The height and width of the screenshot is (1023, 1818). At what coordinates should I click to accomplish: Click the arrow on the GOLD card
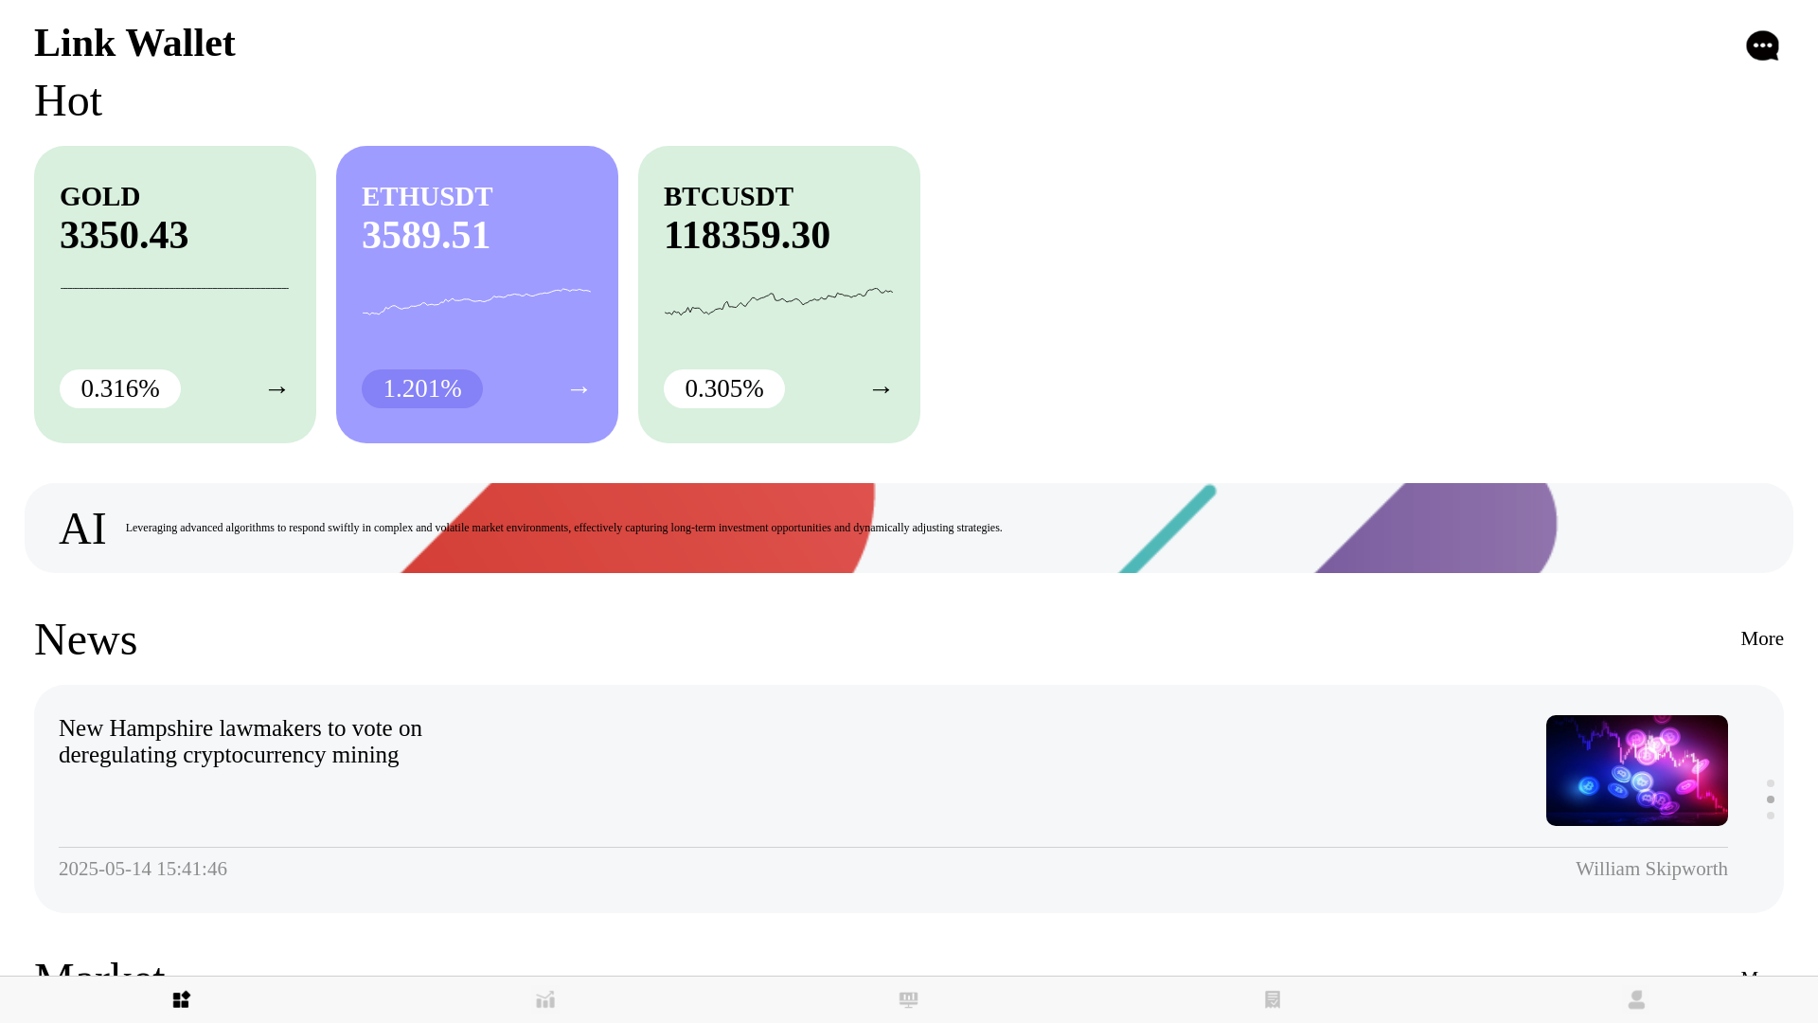click(x=276, y=389)
